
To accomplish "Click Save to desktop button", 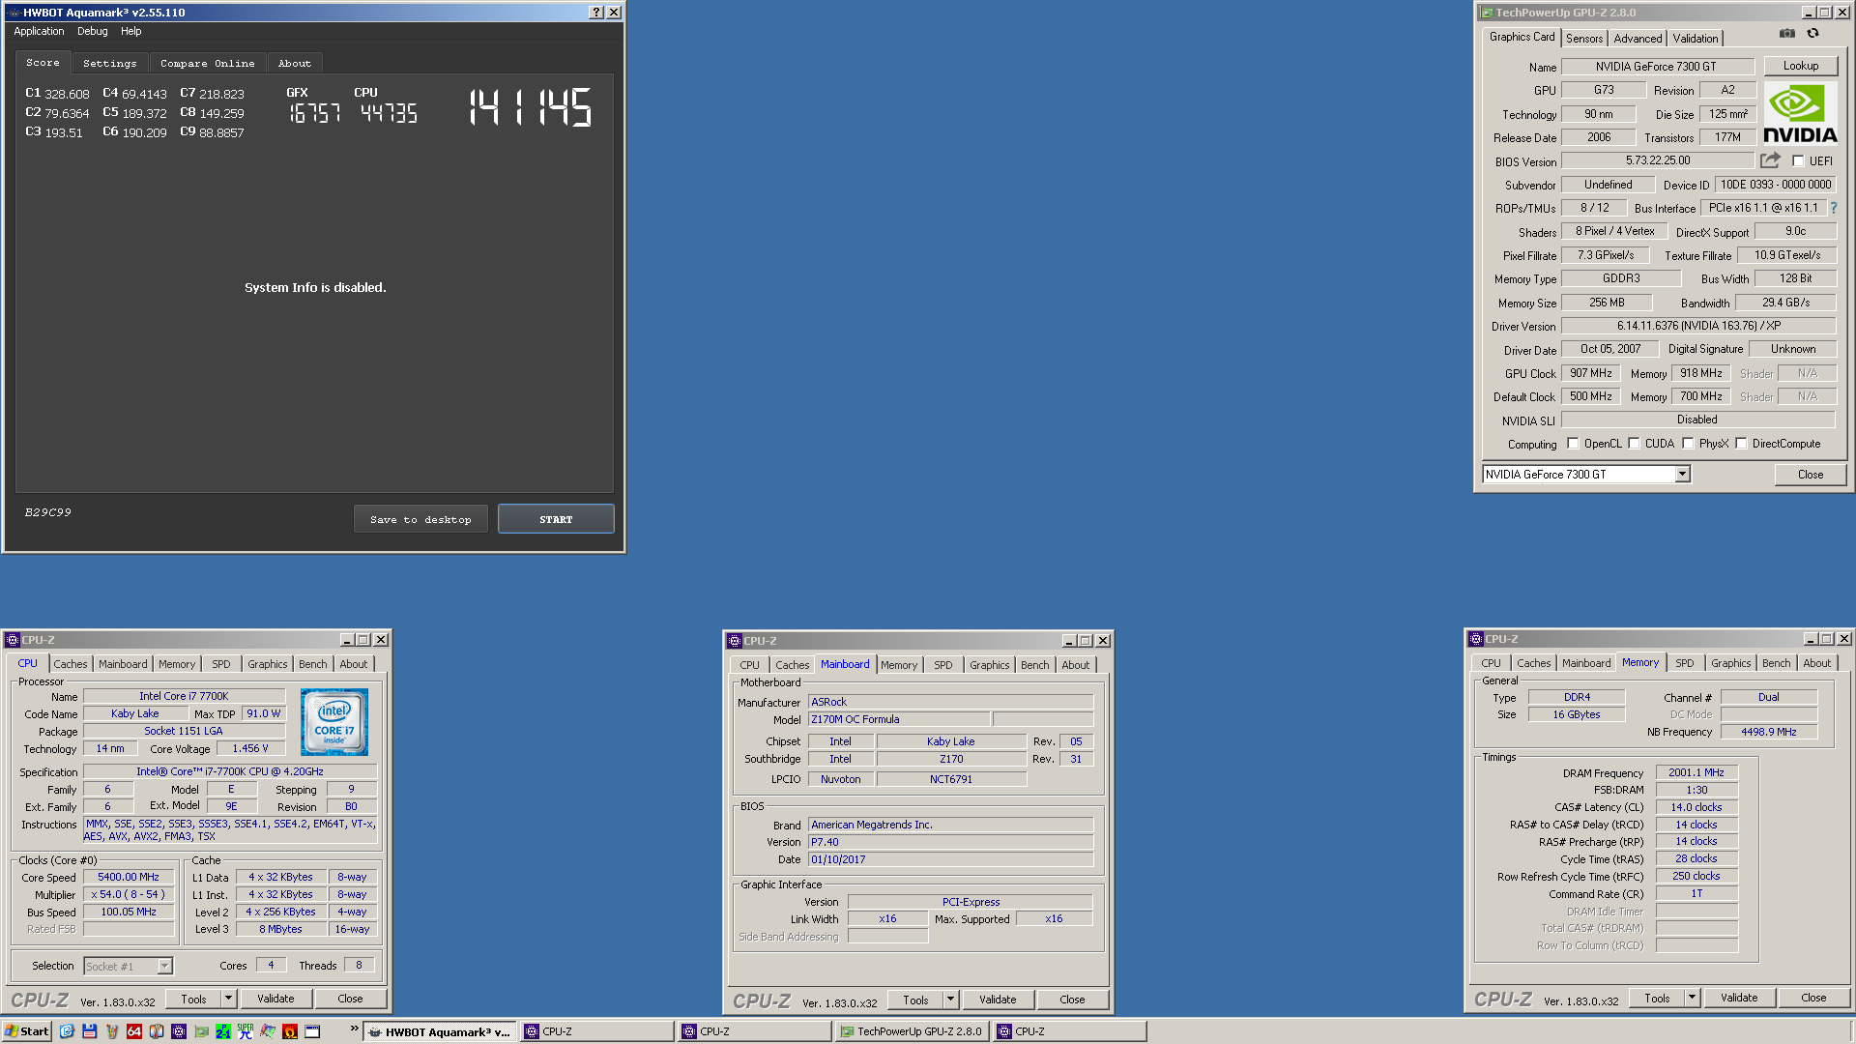I will coord(420,519).
